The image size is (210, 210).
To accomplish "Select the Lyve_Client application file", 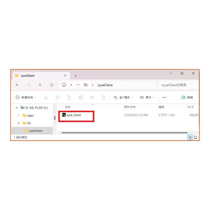I will point(71,115).
